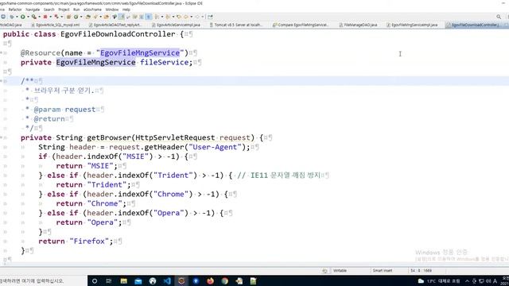The height and width of the screenshot is (286, 509).
Task: Click the magnifier search icon at top right
Action: [499, 17]
